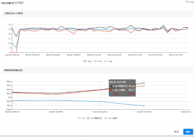Select the black data point at 14:15:00
Screen dimensions: 194x137
pos(144,83)
